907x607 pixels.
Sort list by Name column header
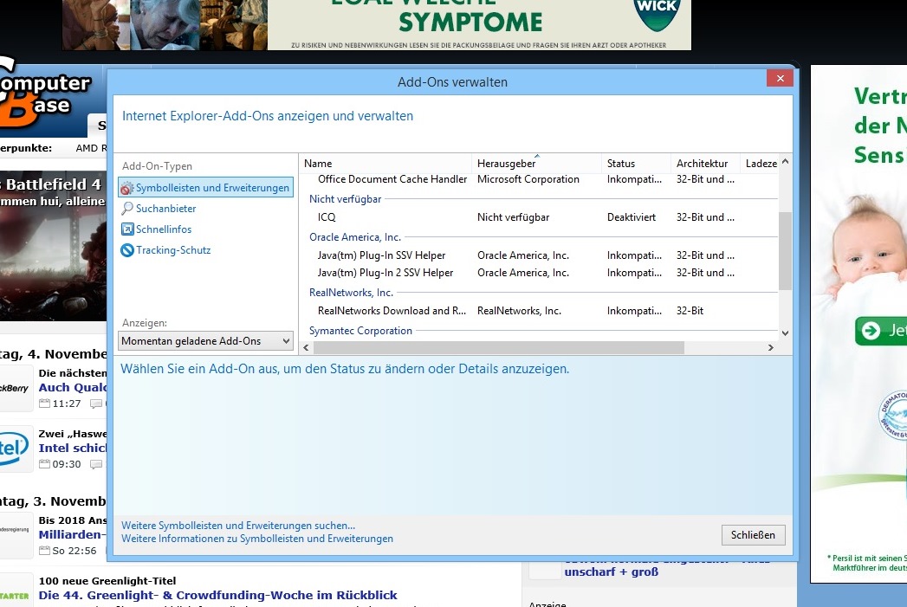tap(385, 164)
